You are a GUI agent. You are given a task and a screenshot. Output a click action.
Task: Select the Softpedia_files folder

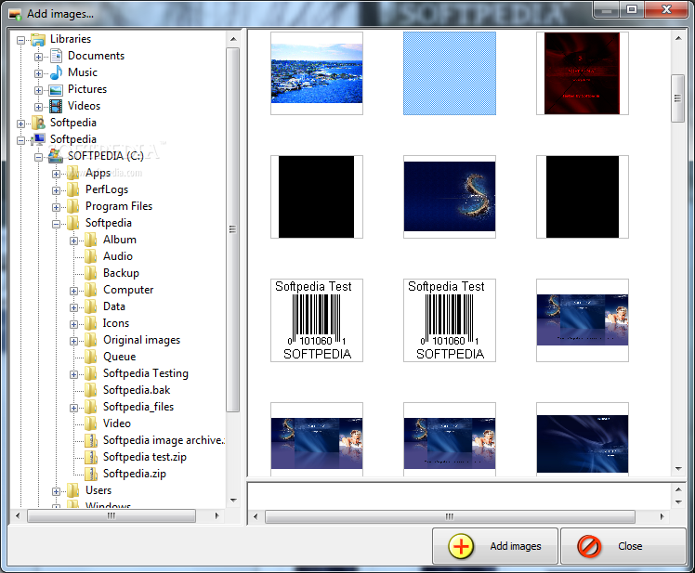(x=138, y=407)
